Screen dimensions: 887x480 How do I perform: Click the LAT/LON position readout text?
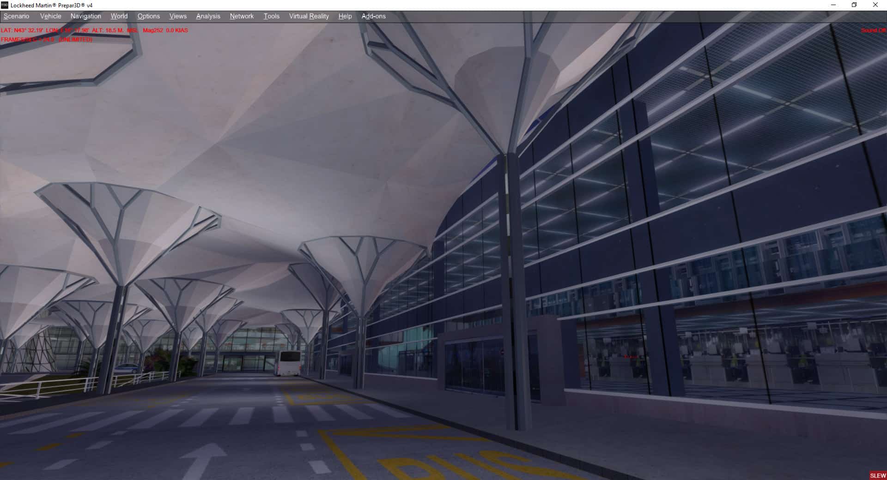[x=69, y=30]
